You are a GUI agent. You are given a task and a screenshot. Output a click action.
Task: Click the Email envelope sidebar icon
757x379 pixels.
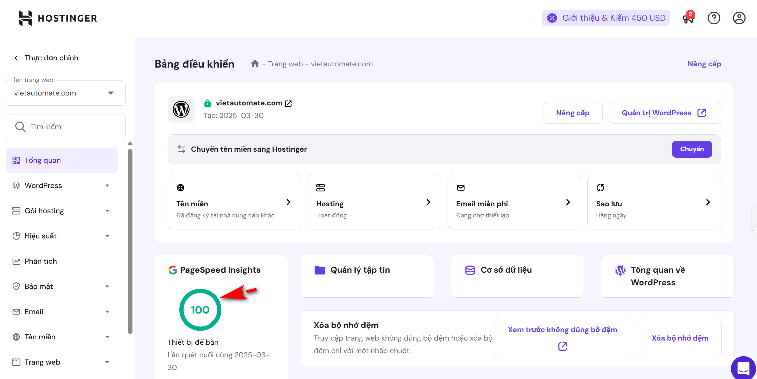pos(16,312)
